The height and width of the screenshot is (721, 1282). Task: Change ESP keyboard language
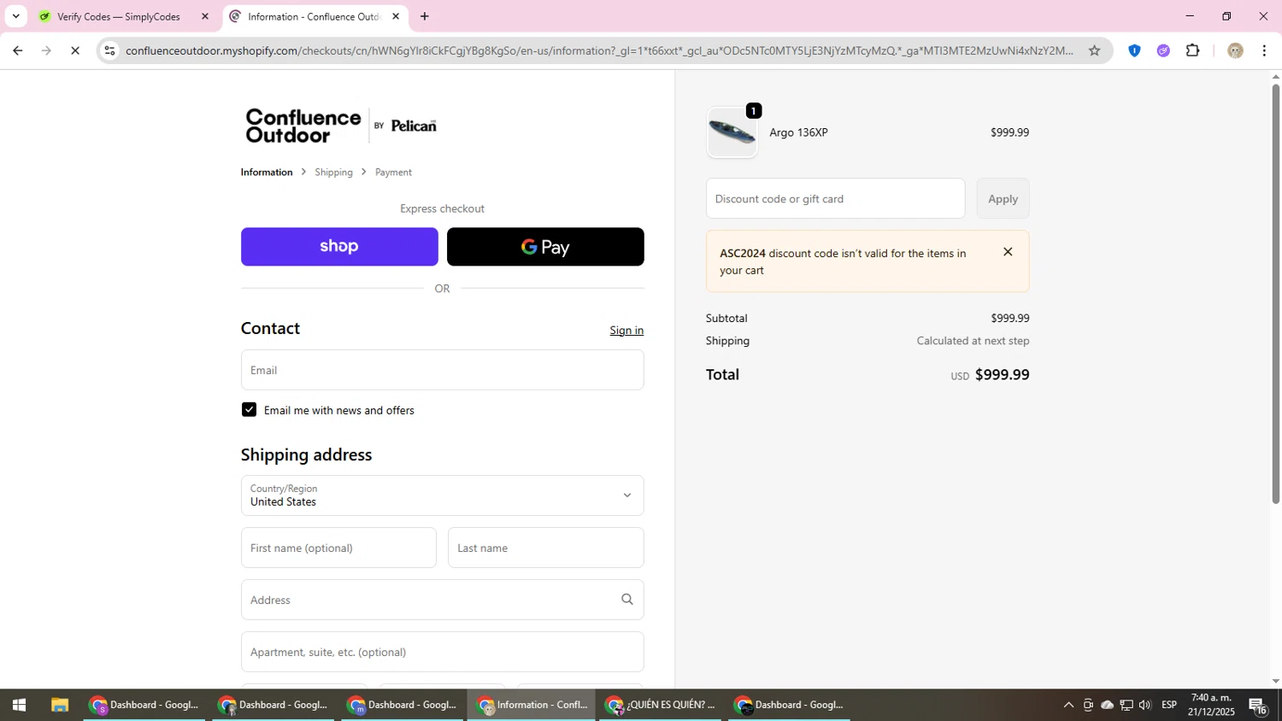click(1169, 705)
